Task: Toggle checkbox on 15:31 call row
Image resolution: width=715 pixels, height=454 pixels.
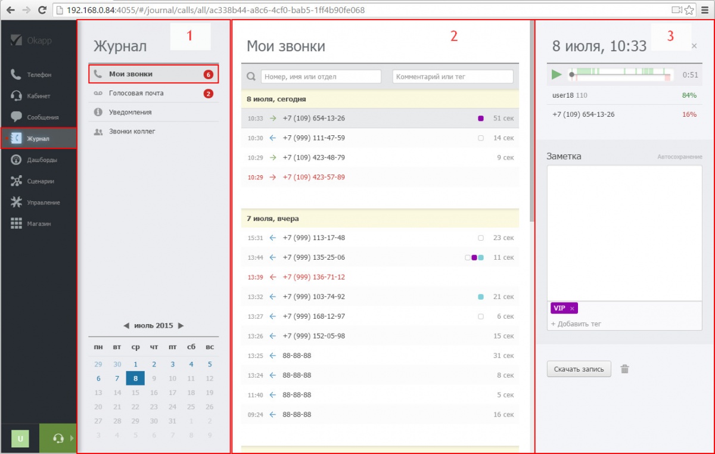Action: tap(481, 238)
